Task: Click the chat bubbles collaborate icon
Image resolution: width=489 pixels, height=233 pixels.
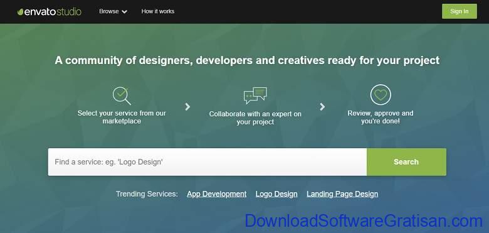Action: tap(255, 95)
